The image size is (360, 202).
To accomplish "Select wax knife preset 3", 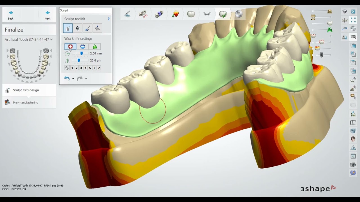I will pyautogui.click(x=81, y=68).
